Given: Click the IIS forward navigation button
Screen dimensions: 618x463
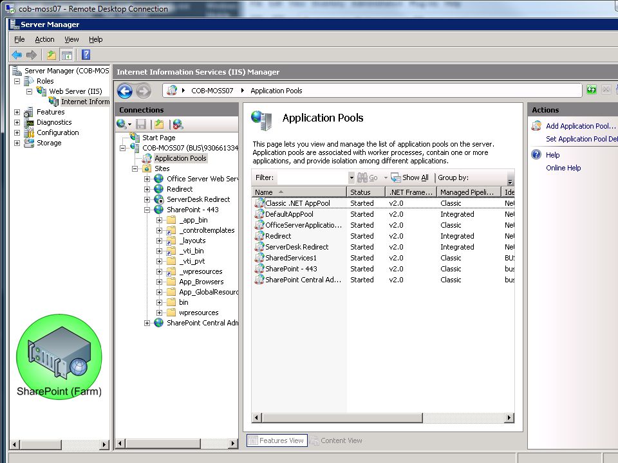Looking at the screenshot, I should 144,91.
